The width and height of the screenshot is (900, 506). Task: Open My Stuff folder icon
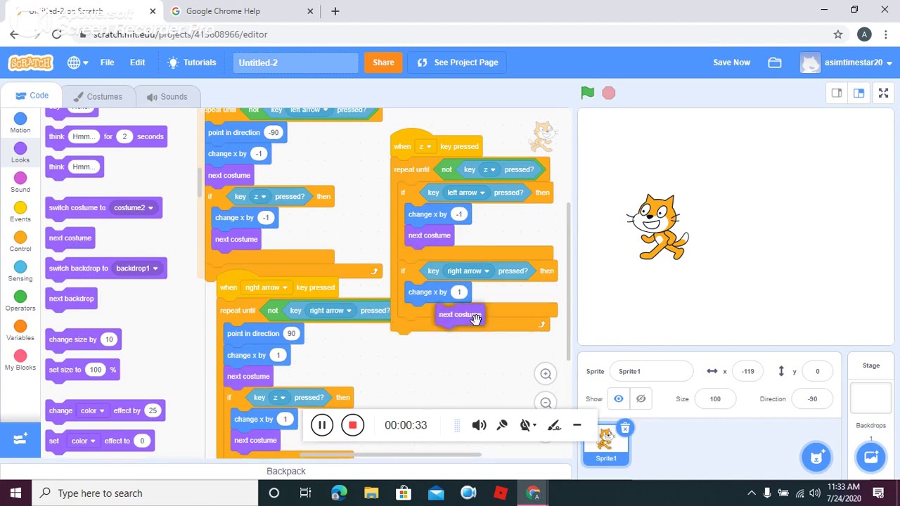(775, 63)
